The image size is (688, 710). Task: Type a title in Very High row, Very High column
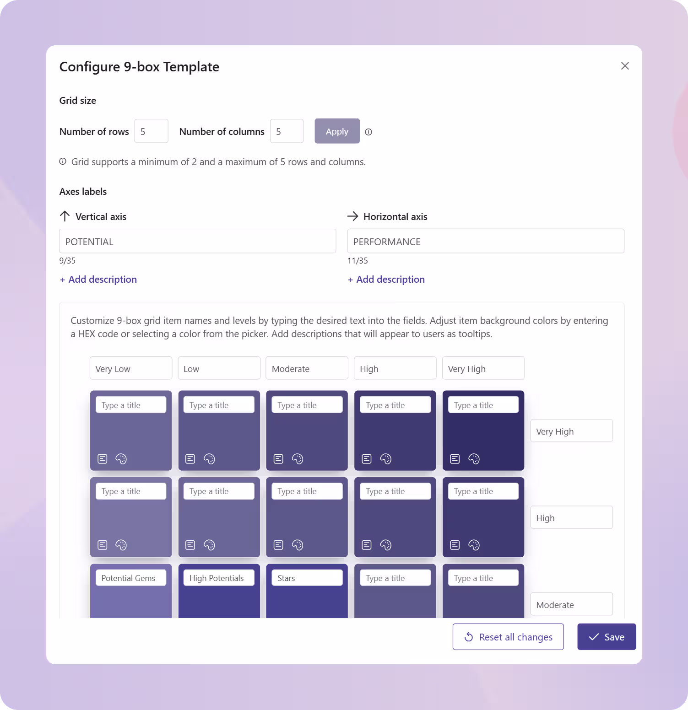coord(483,405)
